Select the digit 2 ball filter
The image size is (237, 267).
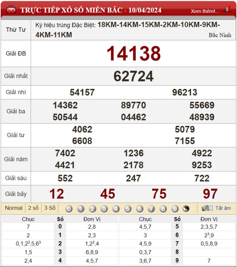click(x=92, y=209)
